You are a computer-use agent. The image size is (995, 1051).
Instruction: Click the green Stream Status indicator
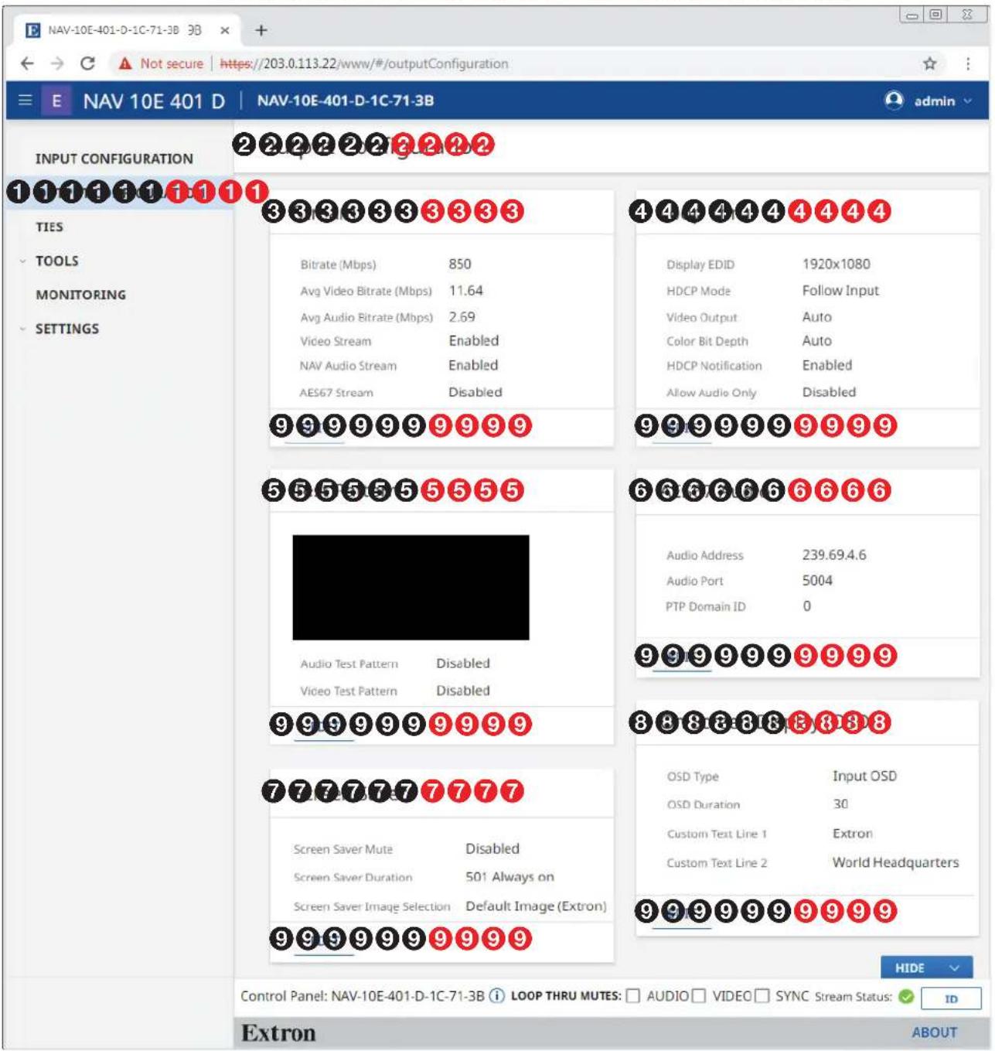click(907, 996)
